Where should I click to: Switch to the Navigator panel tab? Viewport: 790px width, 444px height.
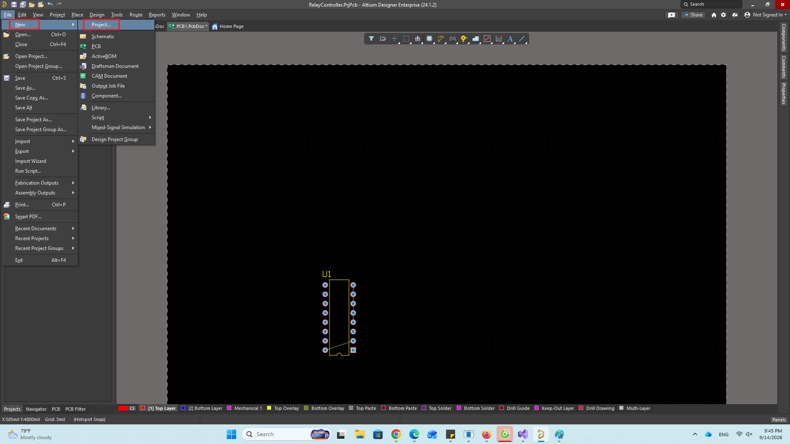(36, 409)
